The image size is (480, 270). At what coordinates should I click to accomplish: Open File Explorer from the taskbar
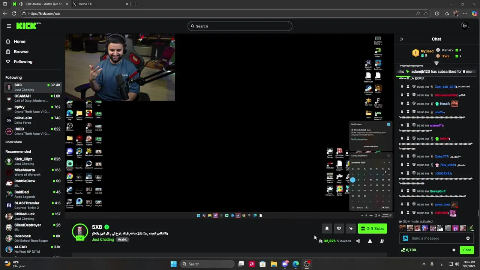(x=274, y=264)
